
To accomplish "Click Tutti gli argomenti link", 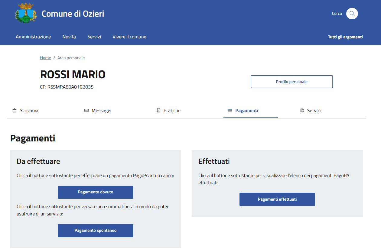I will click(x=345, y=37).
